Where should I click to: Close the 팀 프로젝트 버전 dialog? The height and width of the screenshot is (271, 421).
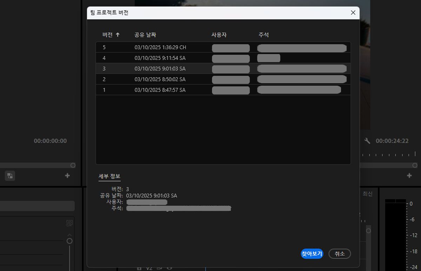pyautogui.click(x=353, y=13)
